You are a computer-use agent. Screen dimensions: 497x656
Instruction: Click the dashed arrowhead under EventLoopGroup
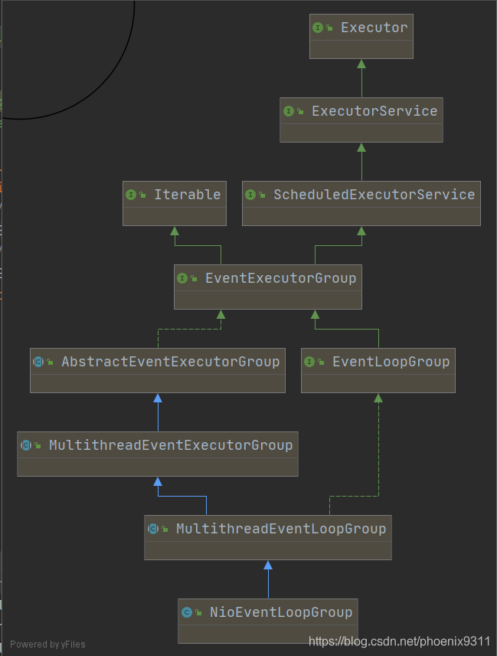378,399
